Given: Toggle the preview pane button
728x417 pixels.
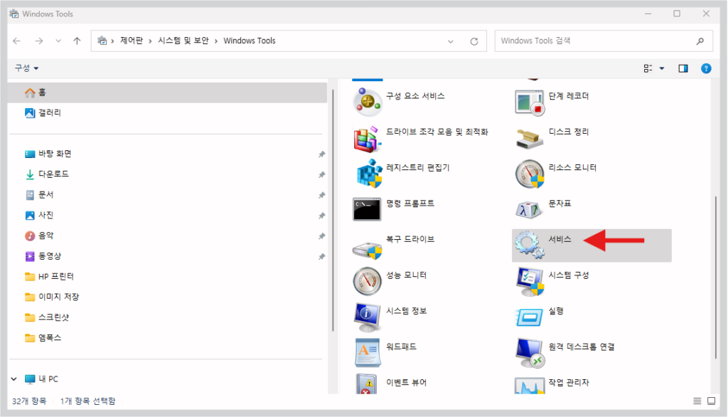Looking at the screenshot, I should 683,68.
